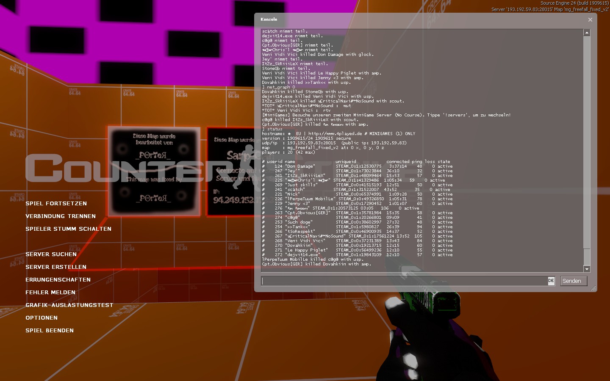610x381 pixels.
Task: Click status row userid 254 >>Tank<<
Action: pyautogui.click(x=357, y=227)
